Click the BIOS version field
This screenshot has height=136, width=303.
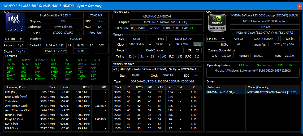point(175,28)
